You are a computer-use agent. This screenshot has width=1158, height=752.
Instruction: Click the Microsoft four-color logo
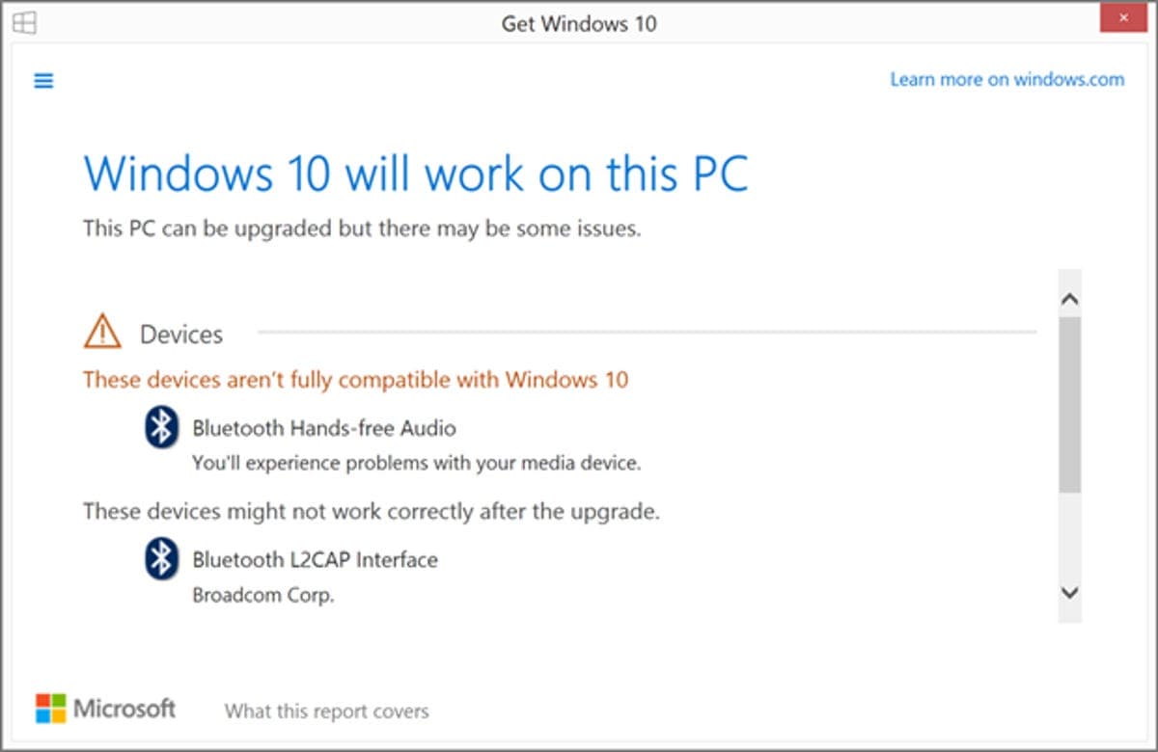(x=51, y=709)
